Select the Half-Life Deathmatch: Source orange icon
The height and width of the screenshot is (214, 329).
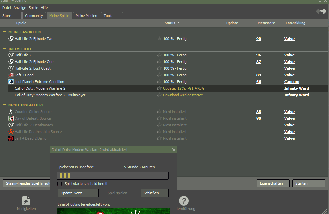[x=11, y=132]
